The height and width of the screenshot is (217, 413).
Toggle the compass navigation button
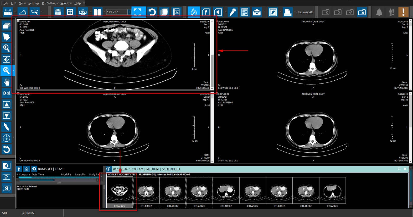[193, 12]
